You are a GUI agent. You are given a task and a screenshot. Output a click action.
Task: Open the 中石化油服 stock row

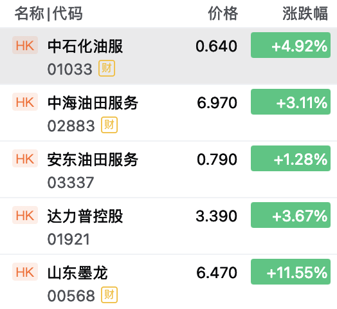click(168, 57)
